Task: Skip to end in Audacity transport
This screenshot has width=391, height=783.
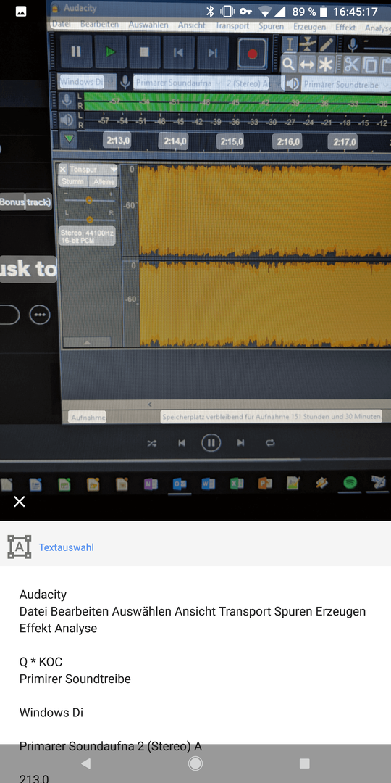Action: [x=212, y=52]
